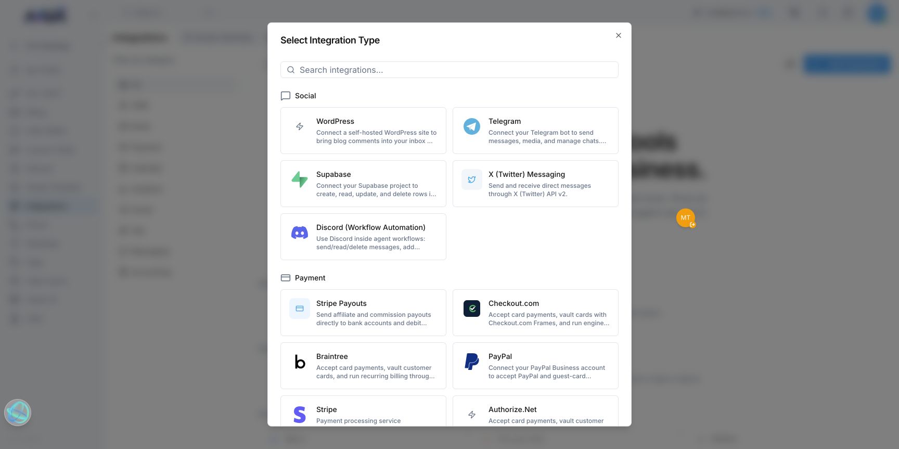
Task: Click the Select Integration Type title
Action: [330, 40]
